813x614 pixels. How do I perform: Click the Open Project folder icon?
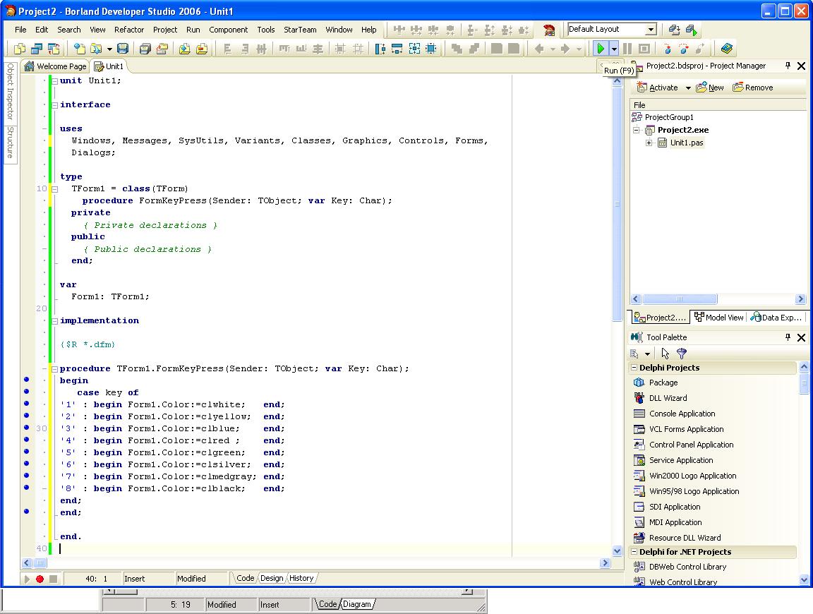coord(162,49)
